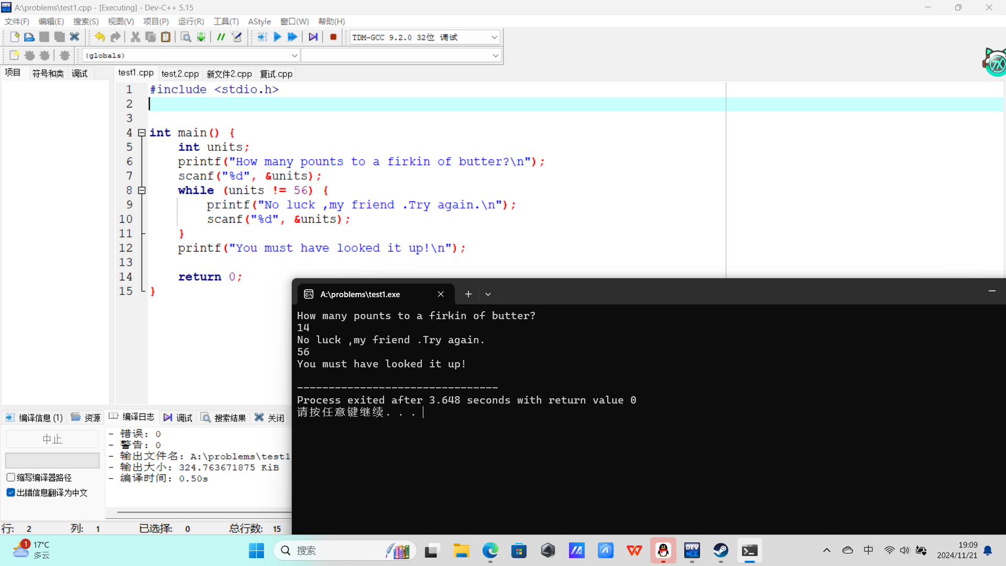Screen dimensions: 1006x566
Task: Open Steam from the taskbar
Action: (x=720, y=550)
